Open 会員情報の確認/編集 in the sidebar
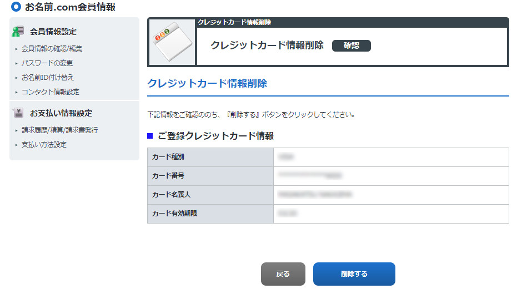Screen dimensions: 522x294 [x=52, y=49]
